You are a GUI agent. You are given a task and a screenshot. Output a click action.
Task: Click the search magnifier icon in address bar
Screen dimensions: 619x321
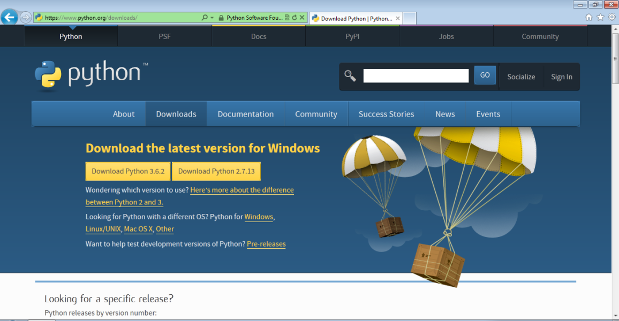pyautogui.click(x=205, y=18)
